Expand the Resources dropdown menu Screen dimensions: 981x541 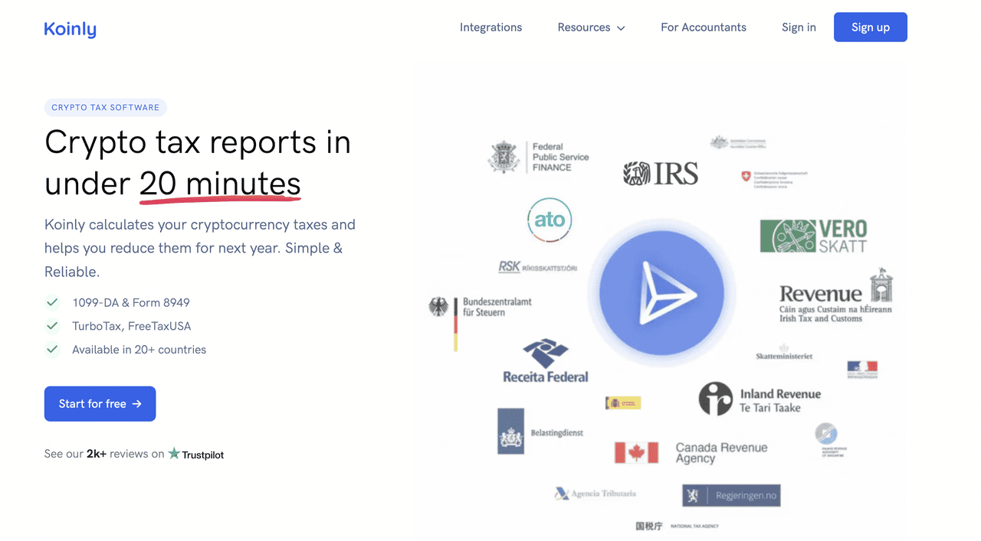coord(584,28)
